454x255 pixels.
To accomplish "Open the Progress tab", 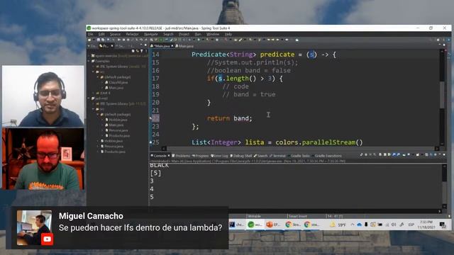I will pos(200,156).
